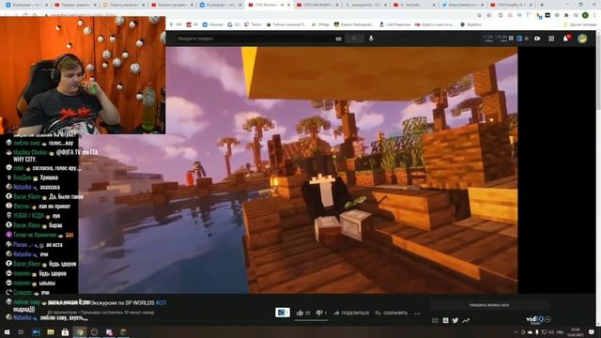Viewport: 601px width, 338px height.
Task: Open File Explorer on the taskbar
Action: [50, 331]
